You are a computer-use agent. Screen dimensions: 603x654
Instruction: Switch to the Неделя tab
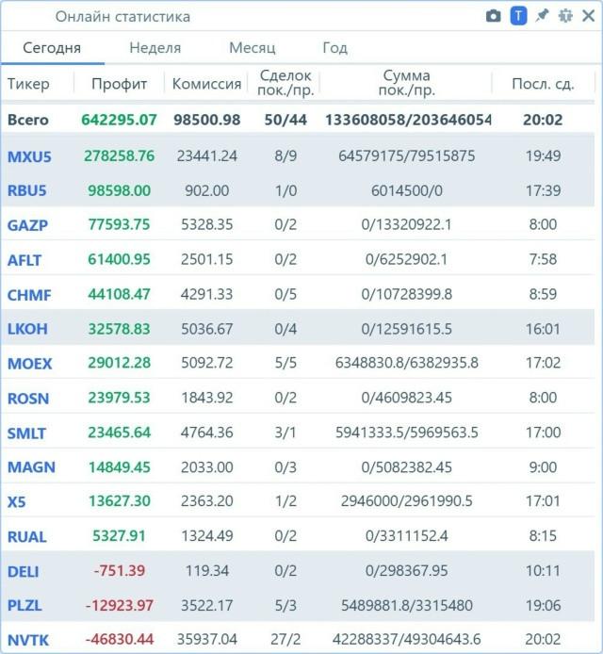coord(155,48)
